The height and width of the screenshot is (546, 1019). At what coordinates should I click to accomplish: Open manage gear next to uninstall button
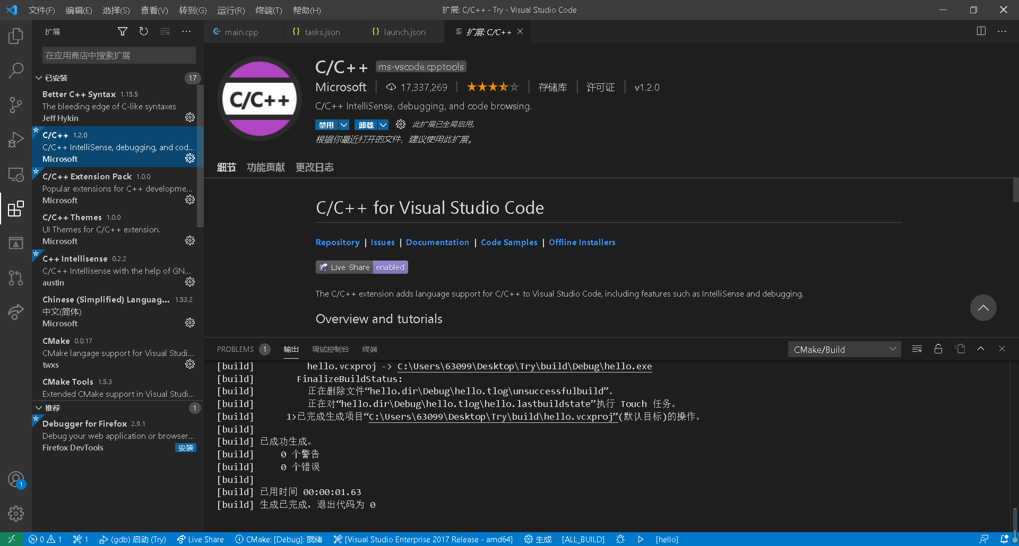tap(401, 124)
